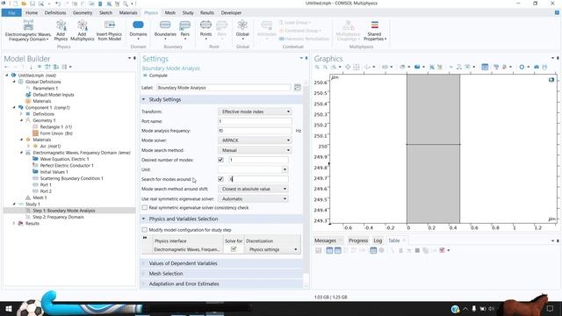Toggle the Desired number of modes checkbox
The height and width of the screenshot is (316, 562).
pos(220,160)
